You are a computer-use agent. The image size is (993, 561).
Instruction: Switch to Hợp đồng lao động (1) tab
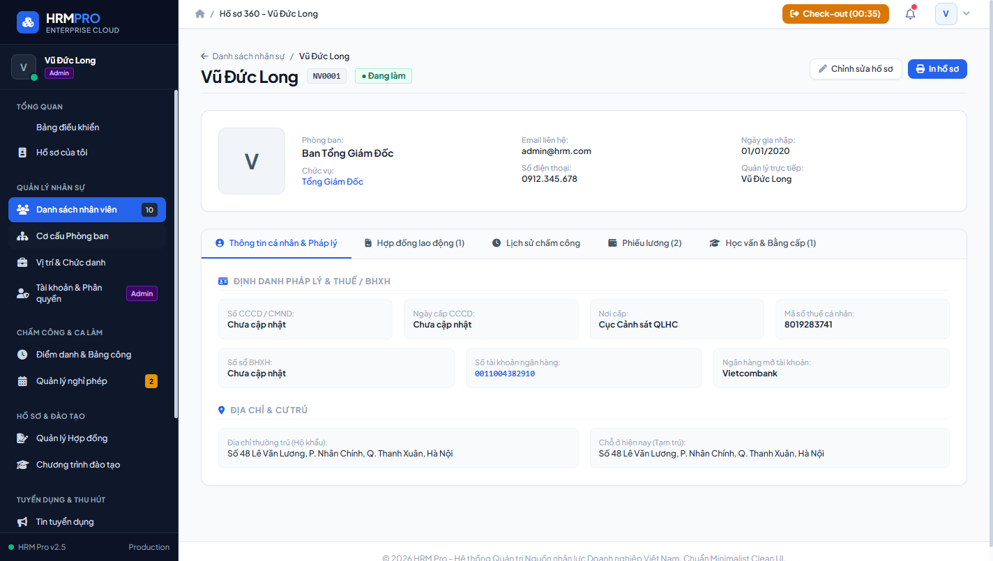414,243
